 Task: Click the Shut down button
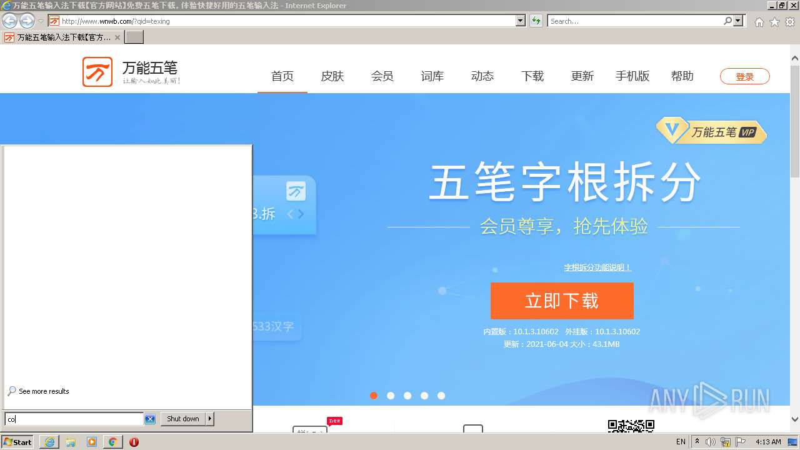pyautogui.click(x=183, y=419)
